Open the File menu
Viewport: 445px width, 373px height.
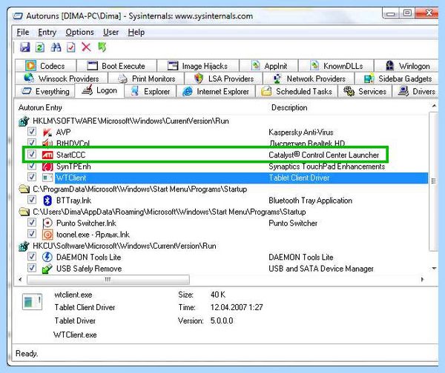pos(23,33)
